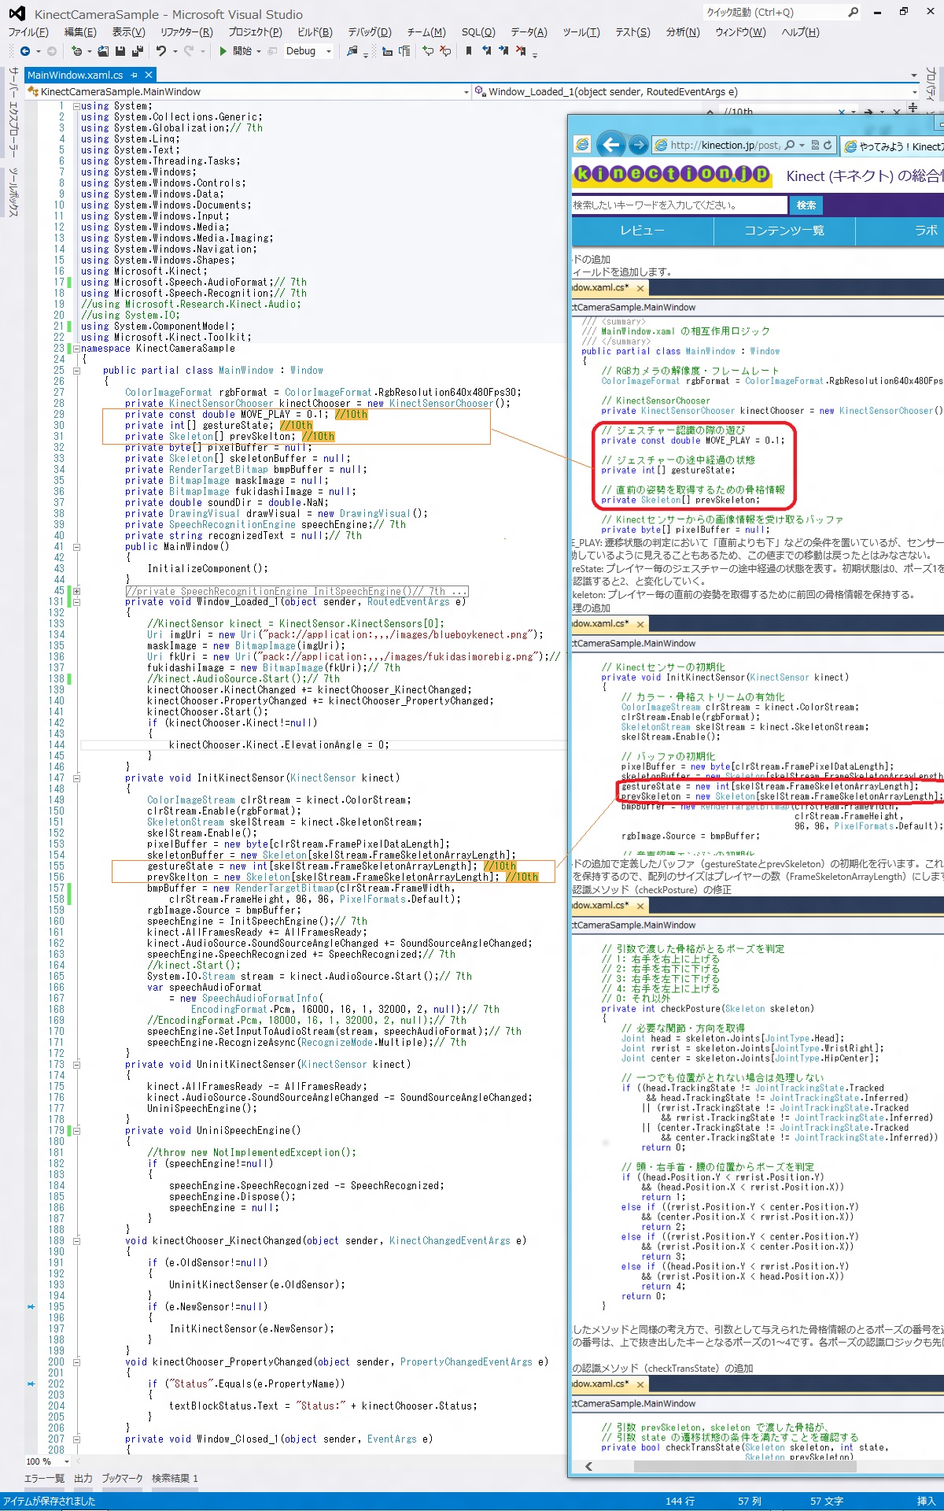Click the Redo toolbar icon
Image resolution: width=944 pixels, height=1511 pixels.
[189, 51]
